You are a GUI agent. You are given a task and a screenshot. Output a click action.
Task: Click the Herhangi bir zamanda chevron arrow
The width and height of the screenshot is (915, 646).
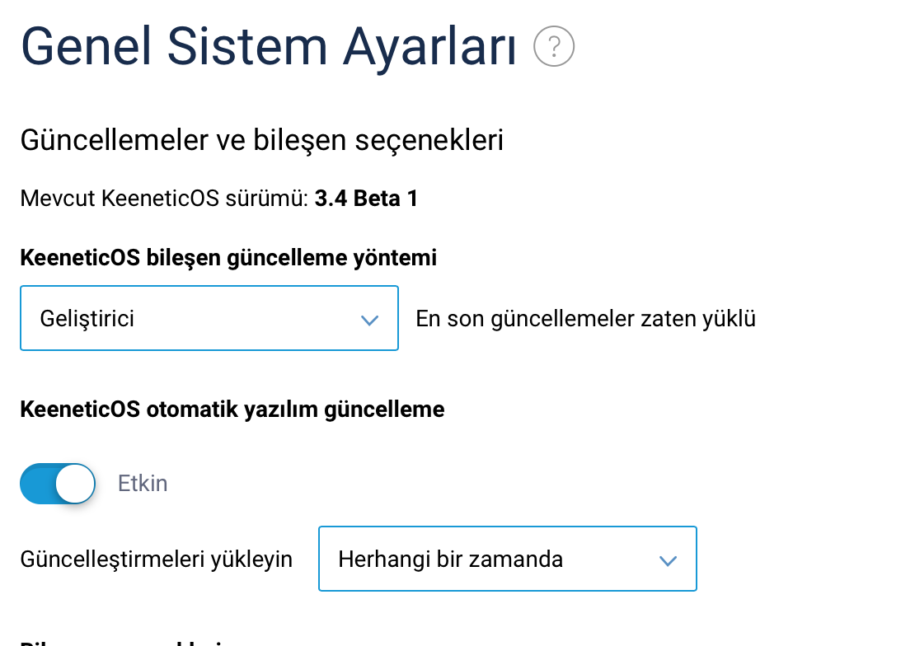tap(668, 561)
